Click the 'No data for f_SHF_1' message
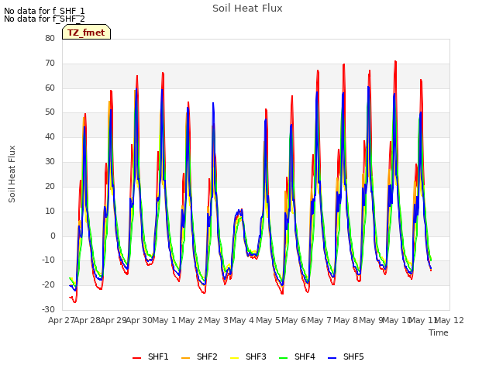This screenshot has width=496, height=372. [44, 11]
